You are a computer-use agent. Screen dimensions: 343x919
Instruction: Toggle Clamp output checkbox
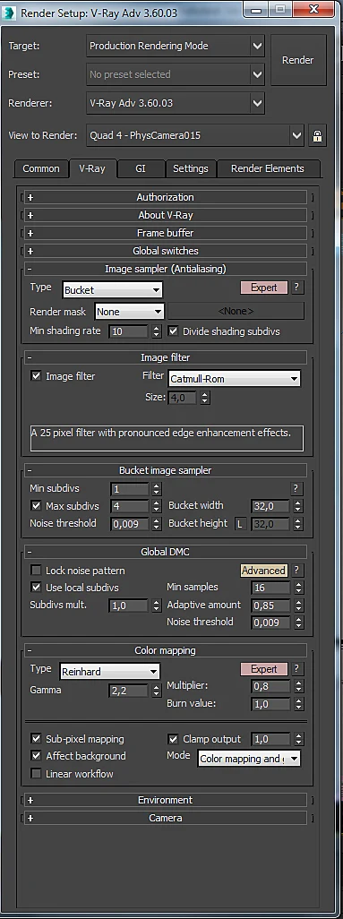point(173,739)
